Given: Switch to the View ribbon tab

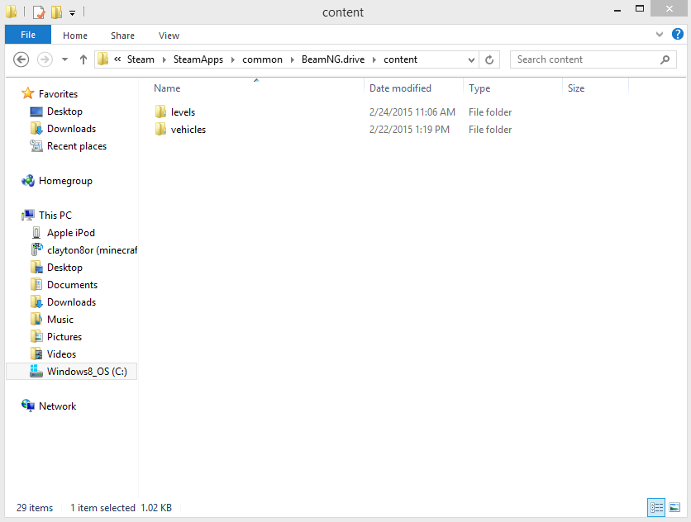Looking at the screenshot, I should [x=169, y=36].
